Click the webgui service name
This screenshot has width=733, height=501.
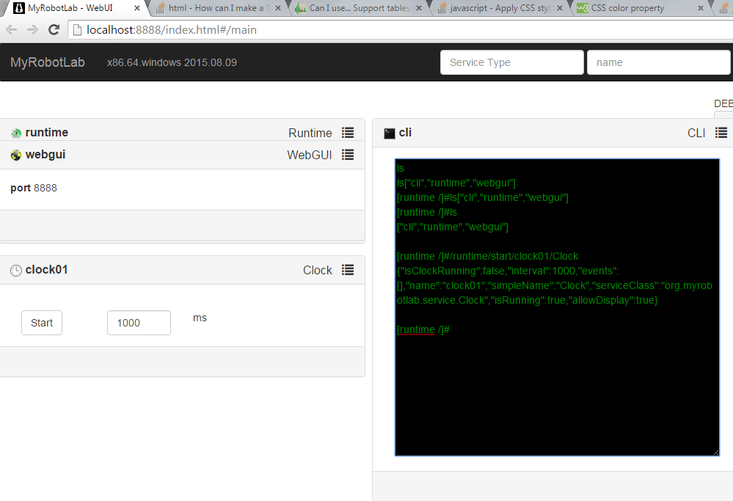pos(45,154)
